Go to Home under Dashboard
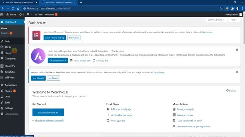Screen dimensions: 245x137 click(4, 29)
